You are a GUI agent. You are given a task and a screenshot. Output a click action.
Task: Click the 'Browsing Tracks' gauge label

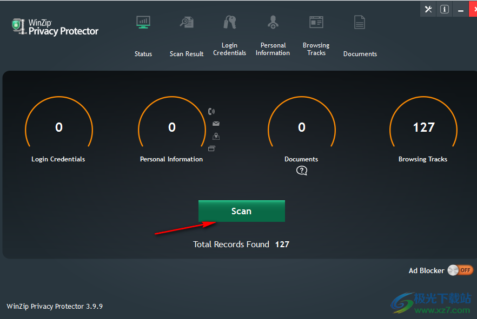pyautogui.click(x=423, y=159)
